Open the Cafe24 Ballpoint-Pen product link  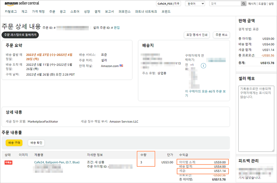point(57,162)
